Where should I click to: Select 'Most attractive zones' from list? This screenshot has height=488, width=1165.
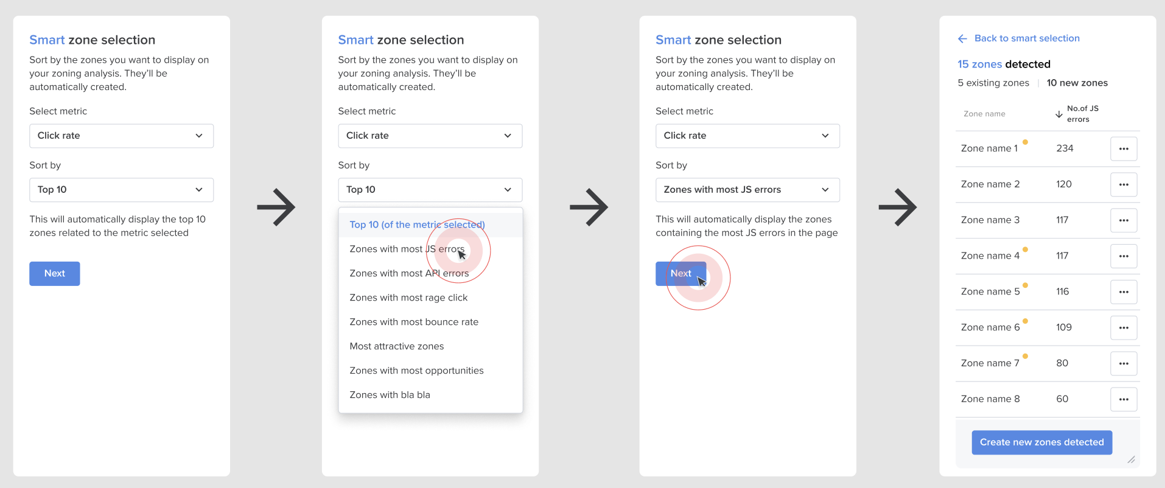point(396,346)
